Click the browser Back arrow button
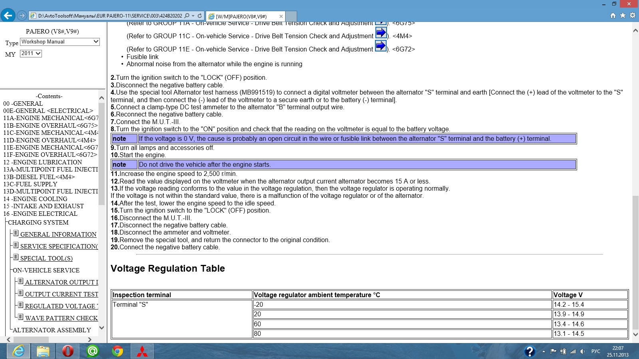Viewport: 639px width, 359px height. [8, 16]
